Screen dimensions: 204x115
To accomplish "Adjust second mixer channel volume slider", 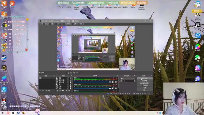I will tap(92, 88).
